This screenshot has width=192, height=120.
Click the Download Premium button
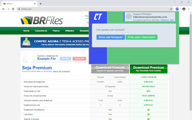148,69
